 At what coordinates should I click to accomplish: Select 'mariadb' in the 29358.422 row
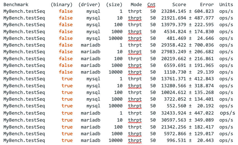pos(90,45)
